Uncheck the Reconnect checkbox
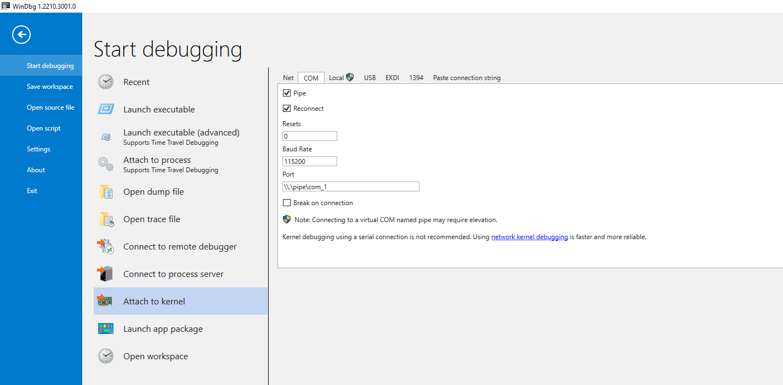This screenshot has height=385, width=783. 287,109
